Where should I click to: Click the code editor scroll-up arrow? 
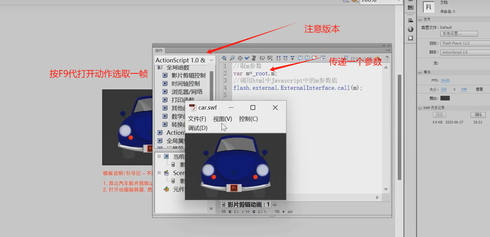click(x=386, y=68)
